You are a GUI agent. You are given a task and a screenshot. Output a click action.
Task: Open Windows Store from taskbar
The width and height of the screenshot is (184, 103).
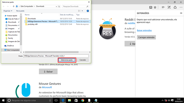pyautogui.click(x=76, y=100)
